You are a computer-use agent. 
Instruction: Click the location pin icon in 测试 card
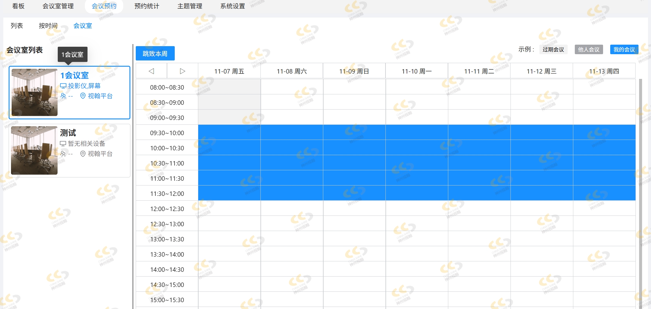tap(83, 154)
